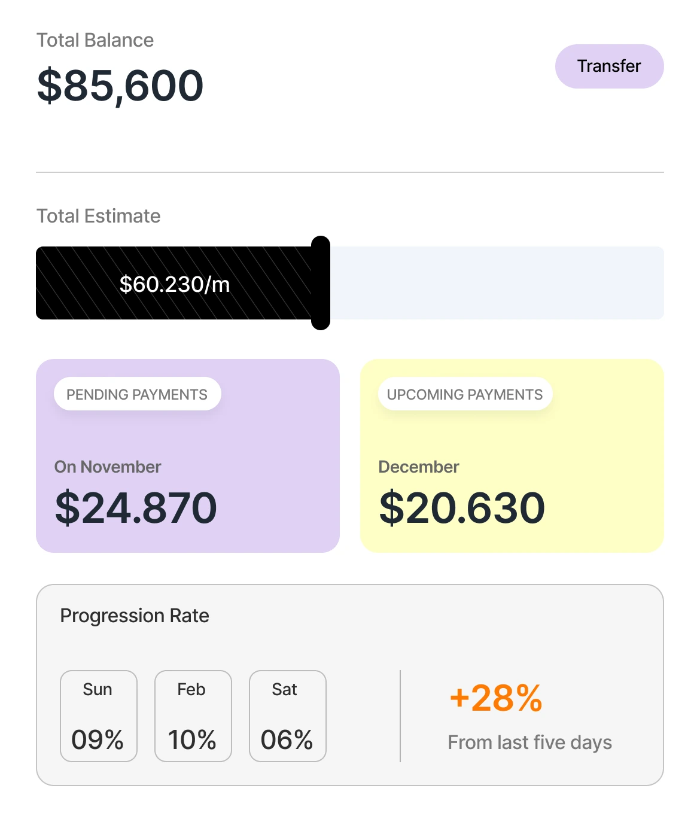
Task: Open the PENDING PAYMENTS pill label
Action: [x=138, y=394]
